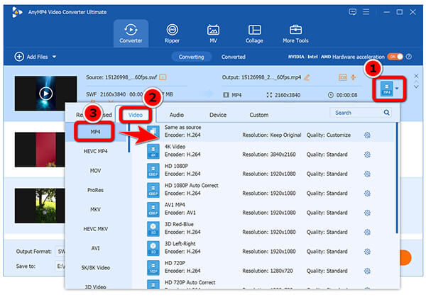Screen dimensions: 426x297
Task: Click the source file info icon
Action: point(163,77)
